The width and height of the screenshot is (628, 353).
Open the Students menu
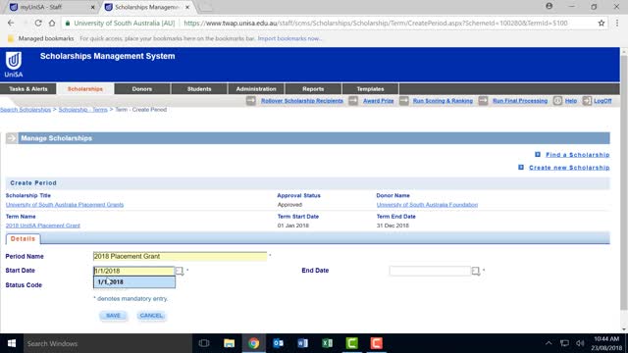click(x=199, y=89)
